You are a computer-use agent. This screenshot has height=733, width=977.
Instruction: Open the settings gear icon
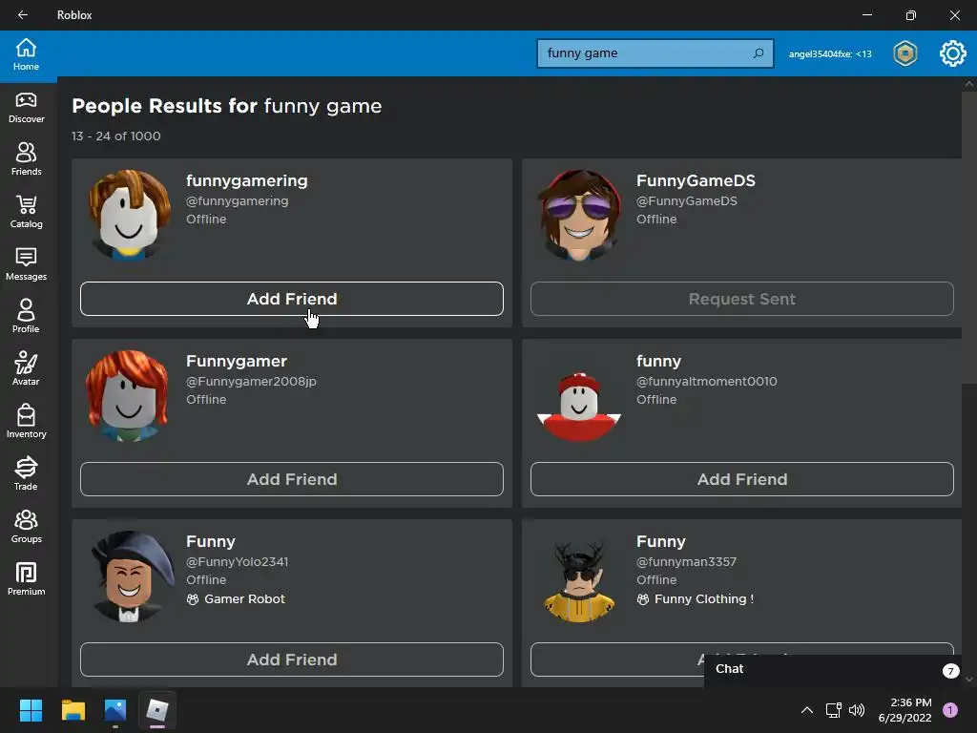pyautogui.click(x=953, y=53)
